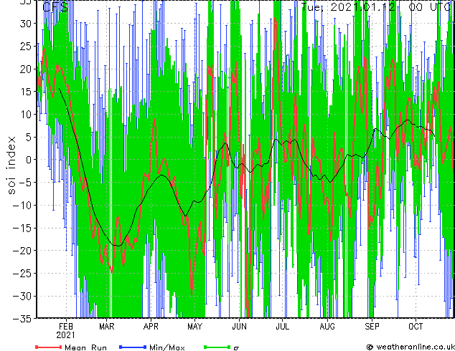Click the FEB x-axis label
This screenshot has width=455, height=351.
click(66, 327)
